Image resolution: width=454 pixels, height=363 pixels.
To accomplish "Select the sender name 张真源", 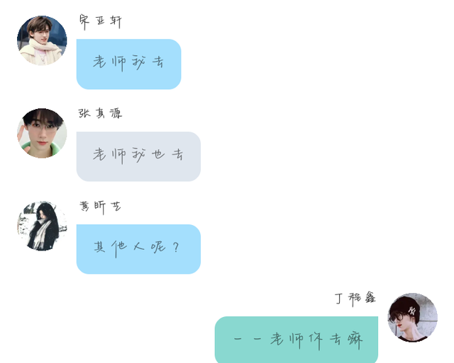I will [x=100, y=113].
